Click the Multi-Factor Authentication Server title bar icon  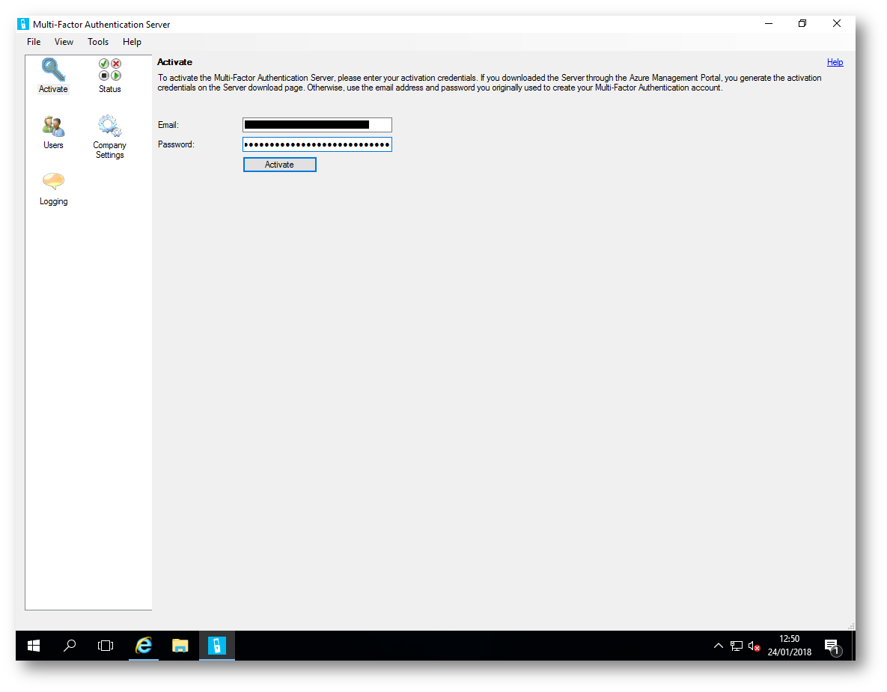tap(23, 24)
